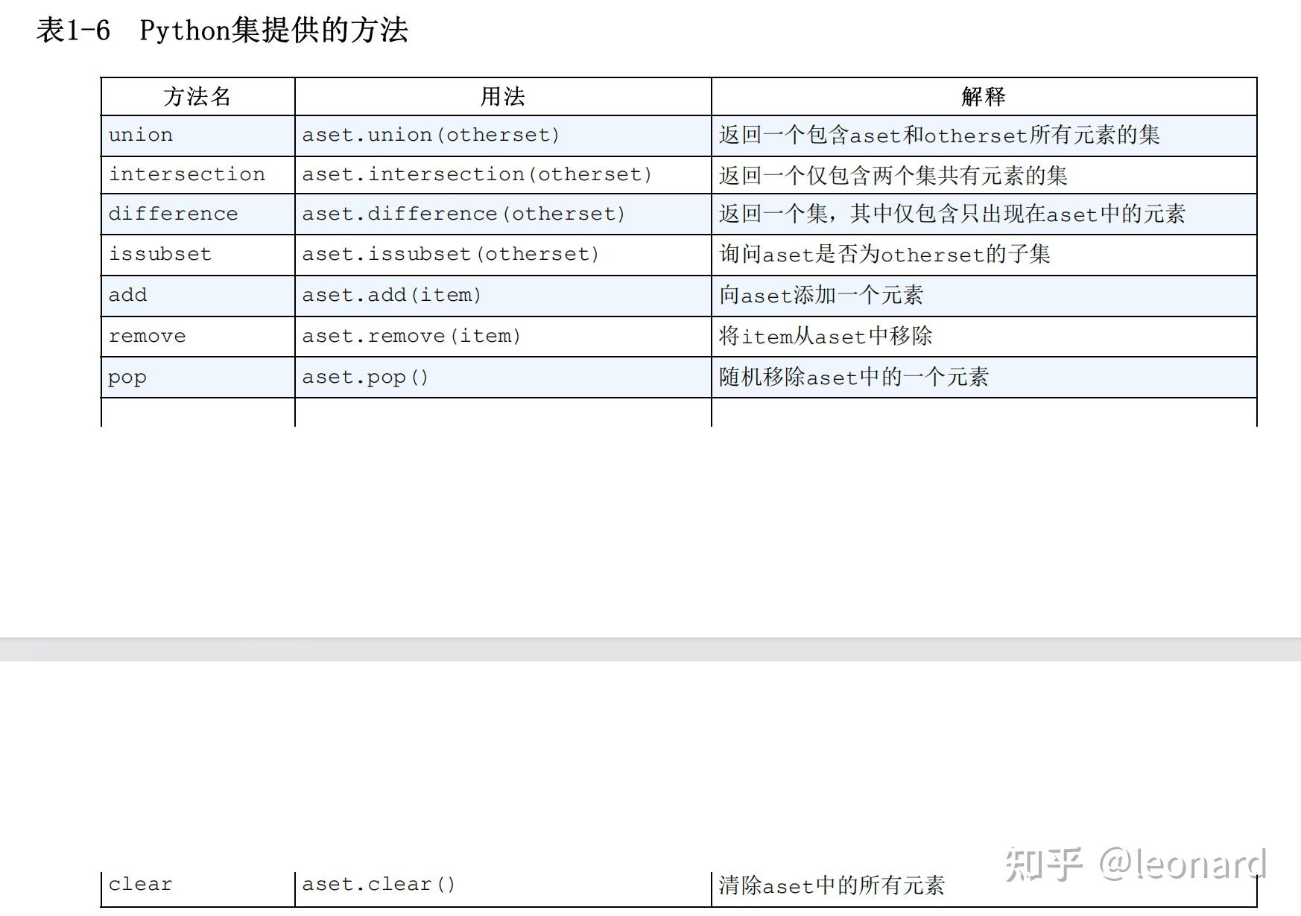Click aset.union(otherset) usage text
Image resolution: width=1301 pixels, height=916 pixels.
[428, 135]
